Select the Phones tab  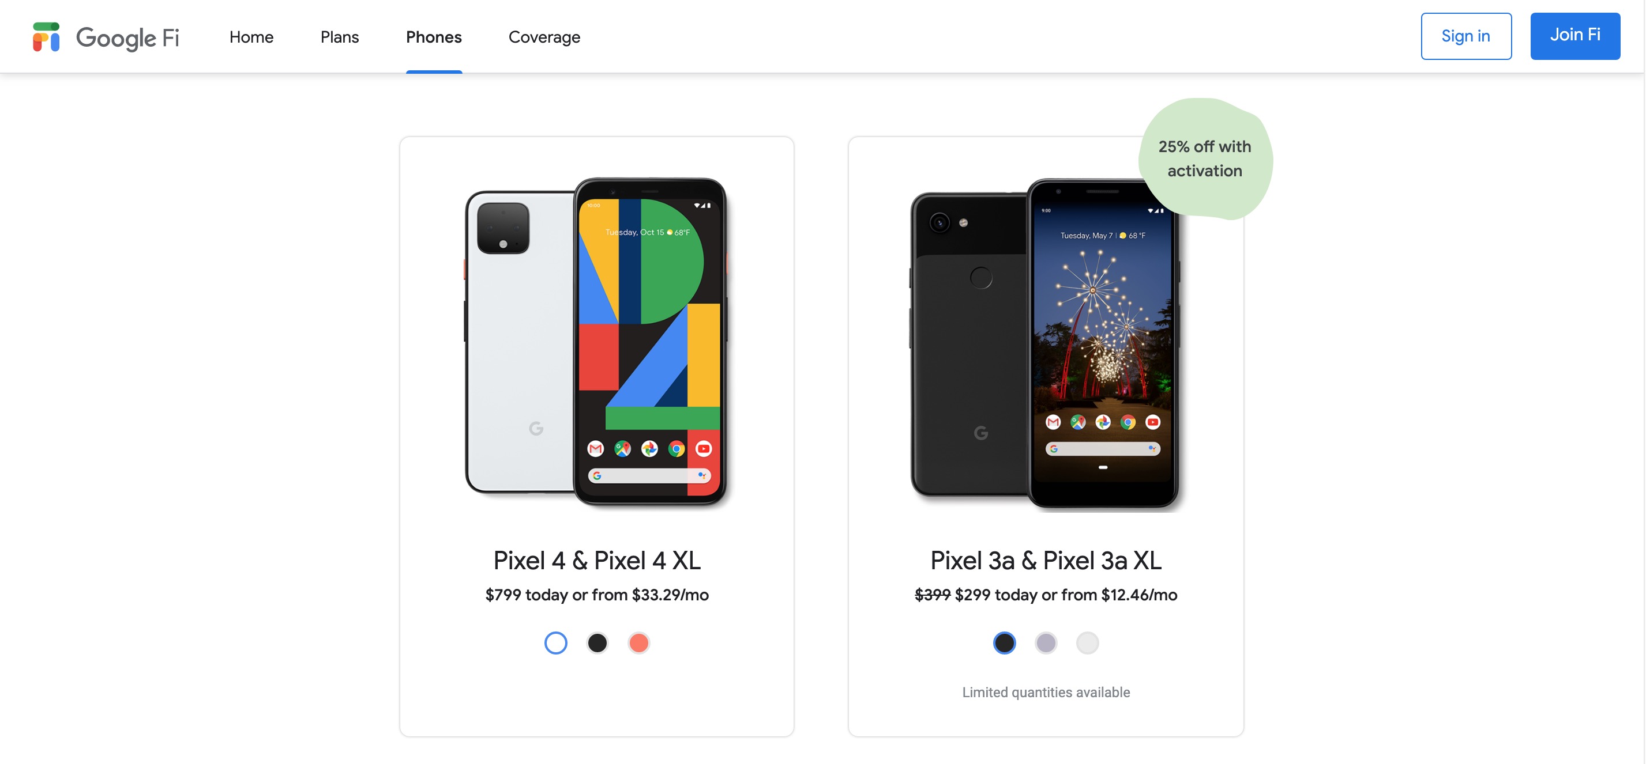coord(434,37)
